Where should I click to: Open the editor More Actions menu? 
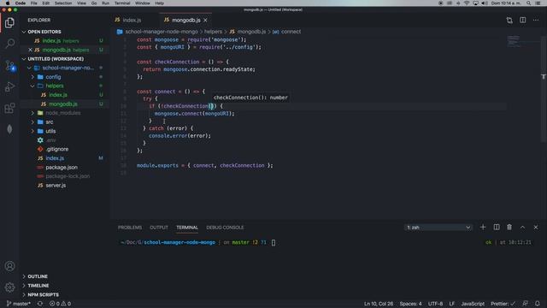pos(536,21)
